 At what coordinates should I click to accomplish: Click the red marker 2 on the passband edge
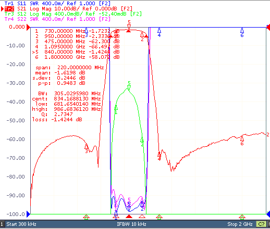tap(142, 36)
